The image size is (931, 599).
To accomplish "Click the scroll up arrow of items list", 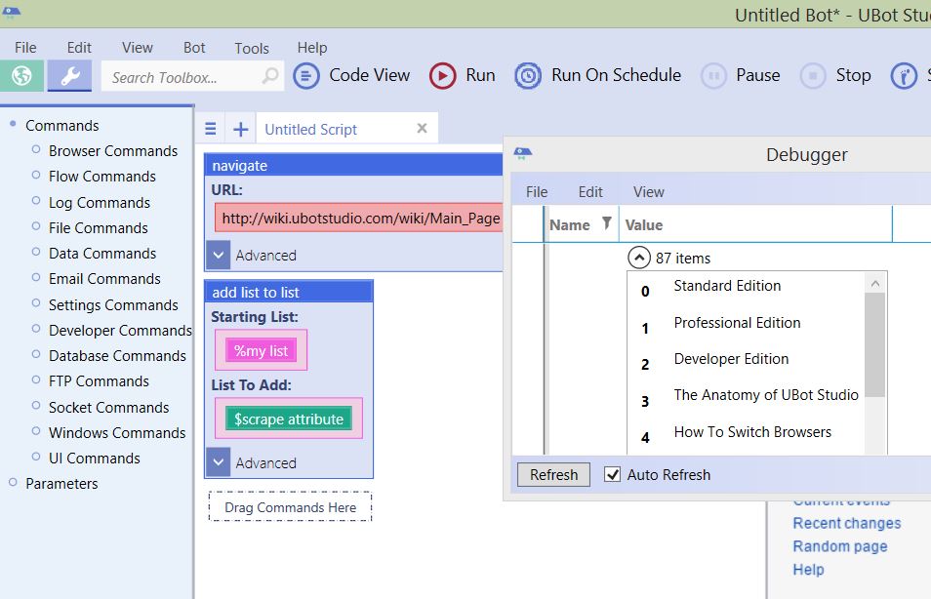I will [x=875, y=283].
